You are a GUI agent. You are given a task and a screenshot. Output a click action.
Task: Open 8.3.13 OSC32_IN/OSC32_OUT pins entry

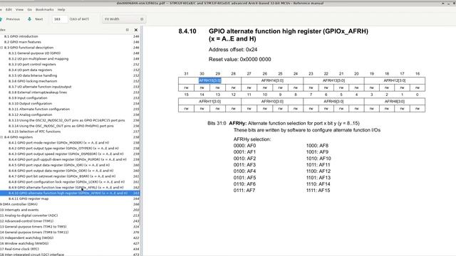click(x=66, y=120)
